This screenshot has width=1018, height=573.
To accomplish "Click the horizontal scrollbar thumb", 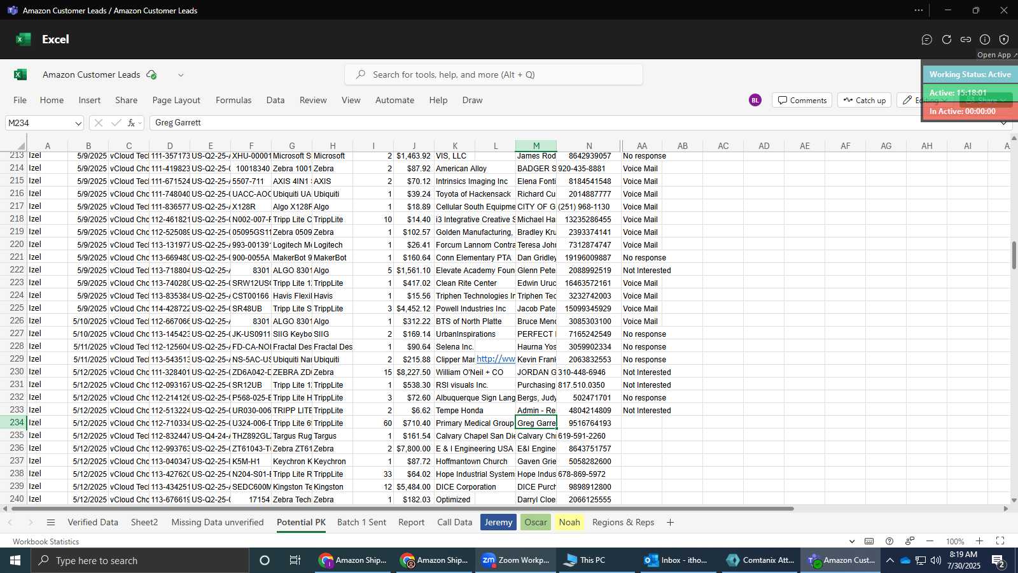I will pos(402,509).
